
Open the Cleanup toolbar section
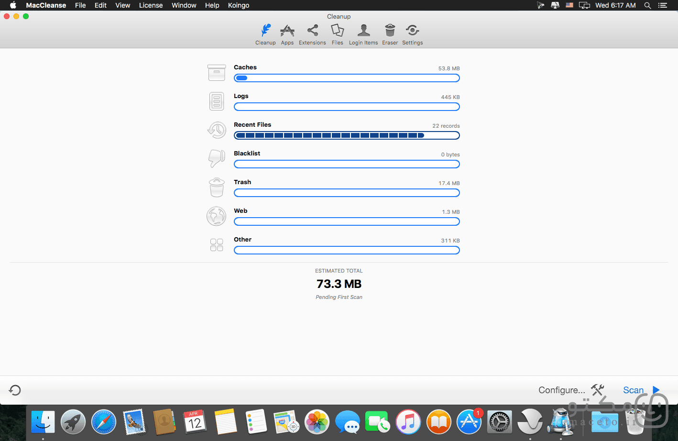click(x=265, y=34)
